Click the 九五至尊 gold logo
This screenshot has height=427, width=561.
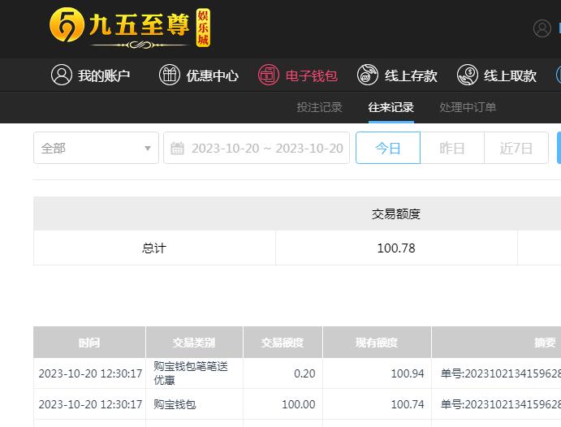(x=130, y=28)
